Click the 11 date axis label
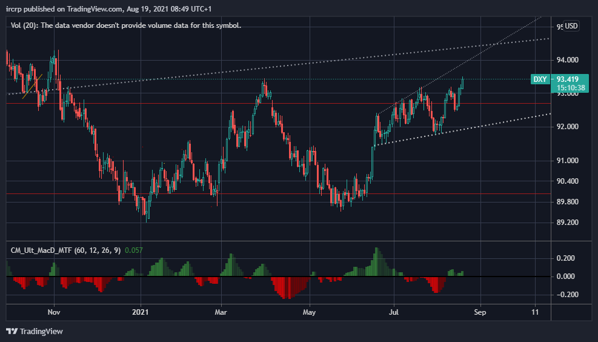Image resolution: width=598 pixels, height=342 pixels. (535, 312)
